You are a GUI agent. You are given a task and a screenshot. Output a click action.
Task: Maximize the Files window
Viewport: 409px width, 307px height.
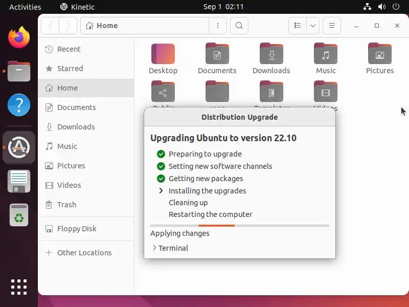click(x=377, y=26)
